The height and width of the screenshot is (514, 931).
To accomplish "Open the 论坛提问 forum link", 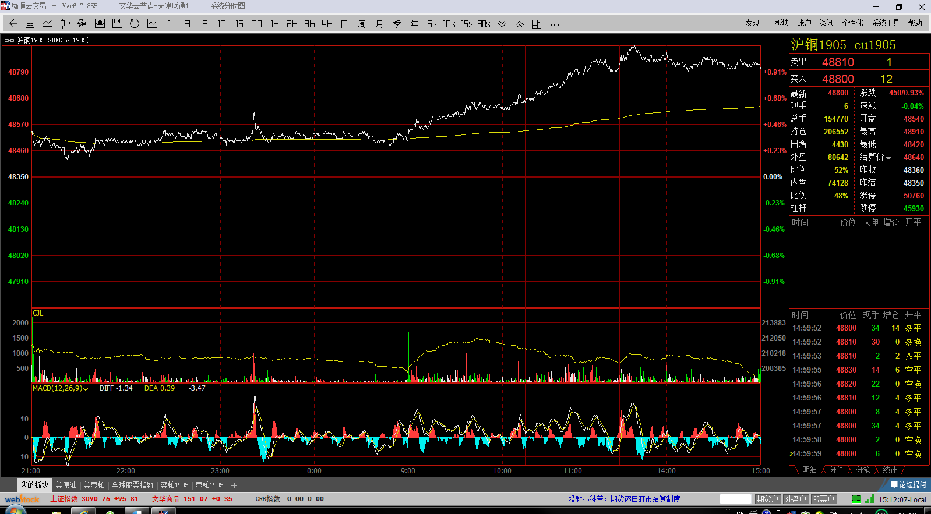I will (x=908, y=485).
